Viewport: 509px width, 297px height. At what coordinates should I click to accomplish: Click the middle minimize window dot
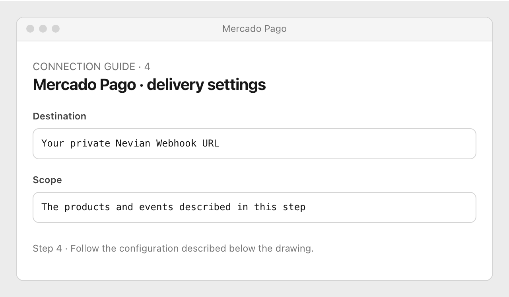43,29
